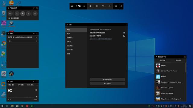193x108 pixels.
Task: Open the Accounts (帐户) settings category
Action: coord(76,34)
